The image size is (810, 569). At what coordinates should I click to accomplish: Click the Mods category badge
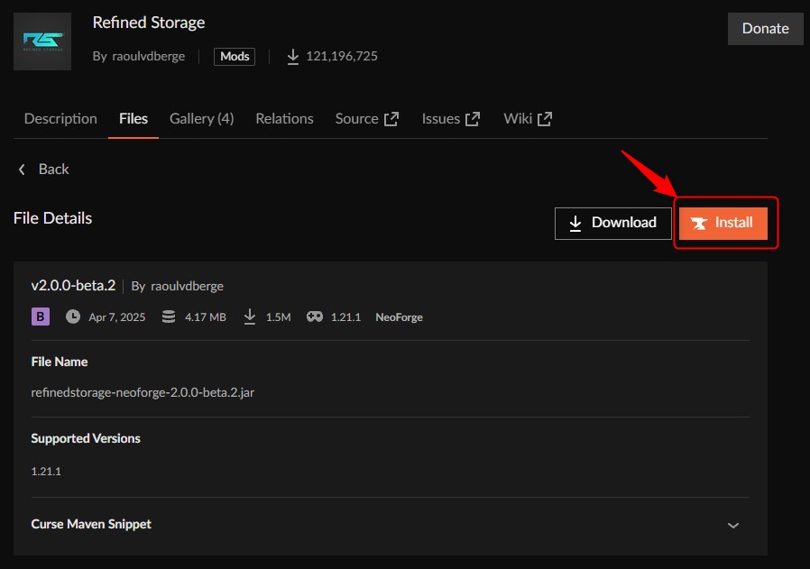[235, 56]
